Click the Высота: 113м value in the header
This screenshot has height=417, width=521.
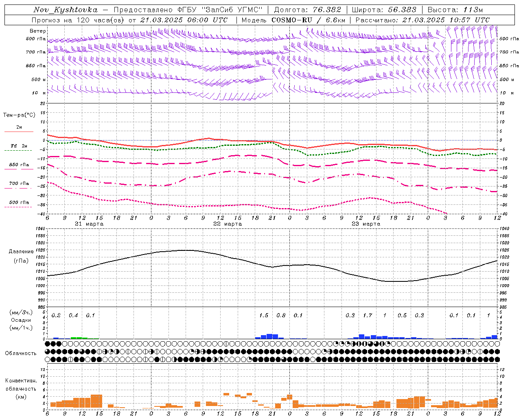coord(455,10)
